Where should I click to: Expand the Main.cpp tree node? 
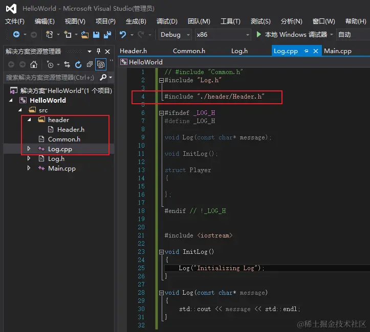click(29, 169)
